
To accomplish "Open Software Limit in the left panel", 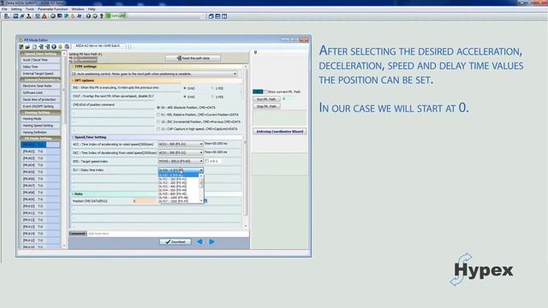I will pyautogui.click(x=40, y=93).
